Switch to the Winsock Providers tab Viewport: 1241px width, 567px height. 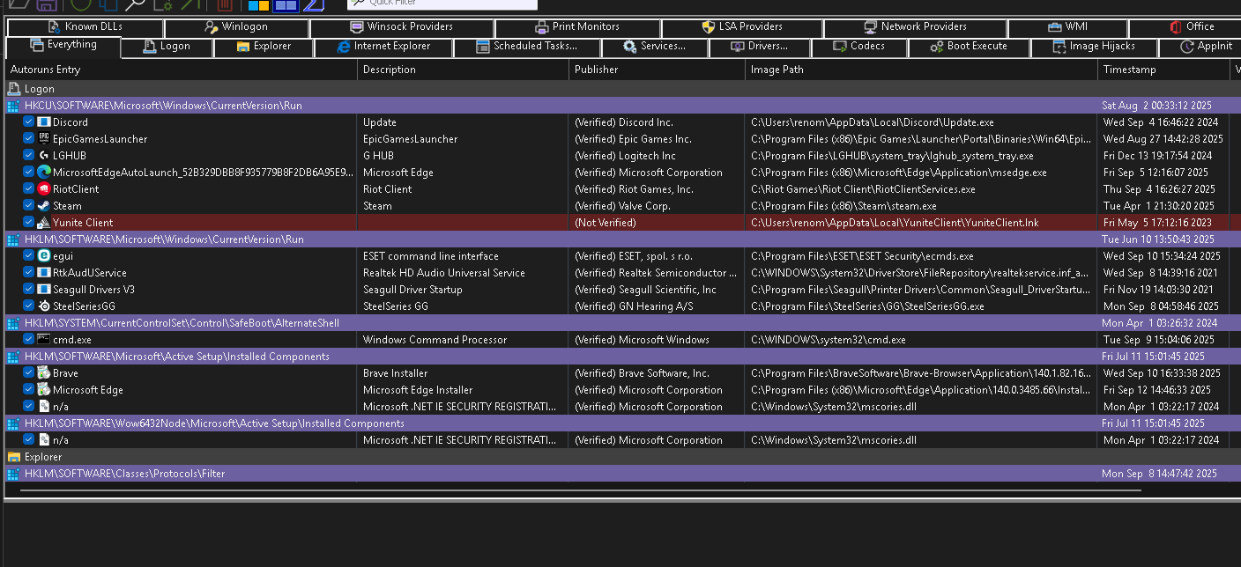pyautogui.click(x=400, y=27)
